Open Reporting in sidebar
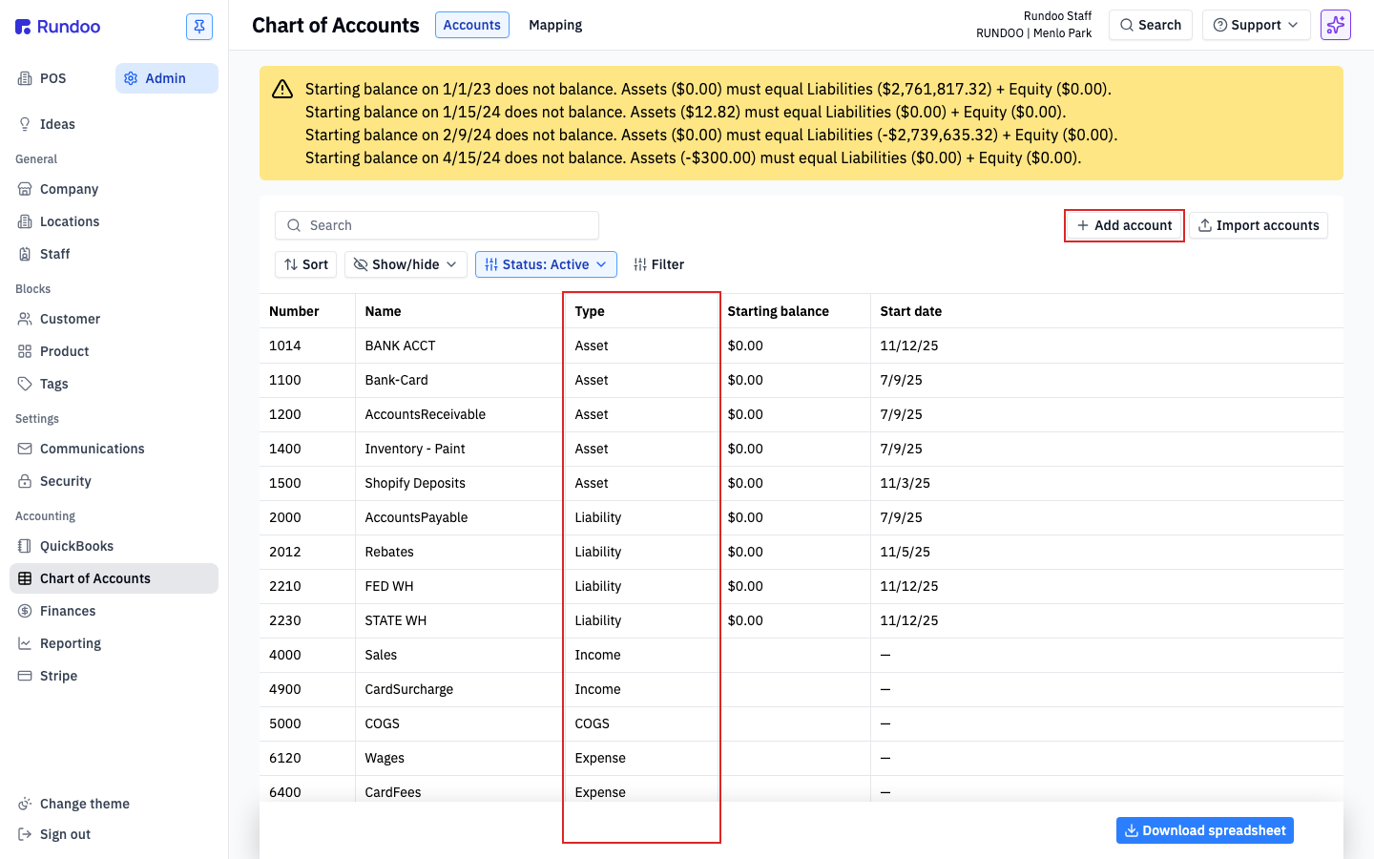Screen dimensions: 1374x859 pyautogui.click(x=70, y=643)
